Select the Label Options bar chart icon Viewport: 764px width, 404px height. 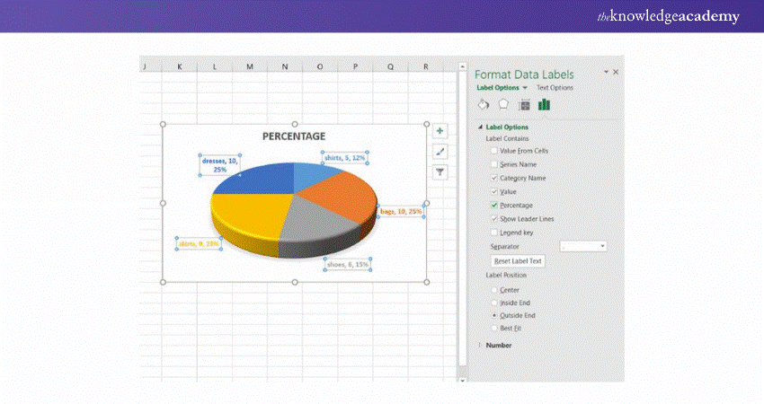[544, 104]
